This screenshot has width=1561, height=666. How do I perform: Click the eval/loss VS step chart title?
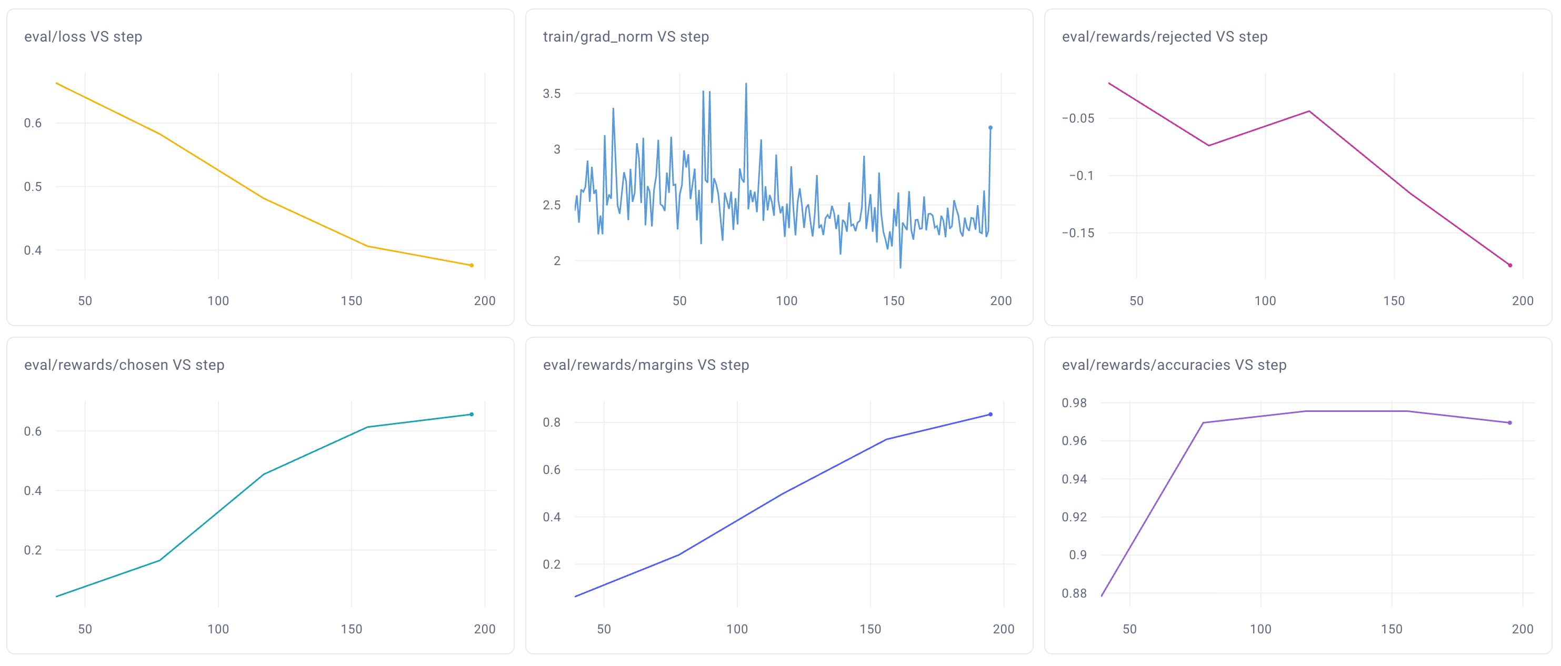pyautogui.click(x=84, y=36)
